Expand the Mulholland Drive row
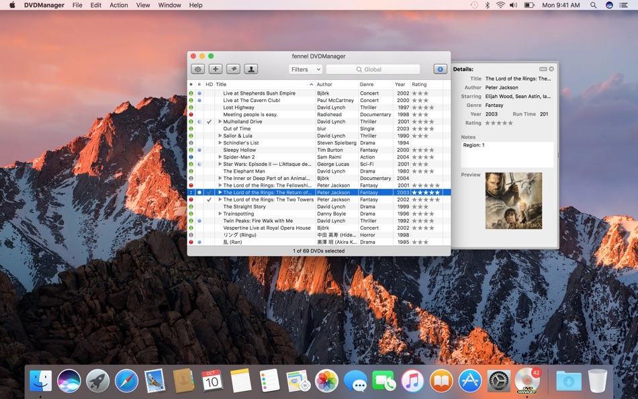Viewport: 638px width, 399px height. tap(220, 122)
